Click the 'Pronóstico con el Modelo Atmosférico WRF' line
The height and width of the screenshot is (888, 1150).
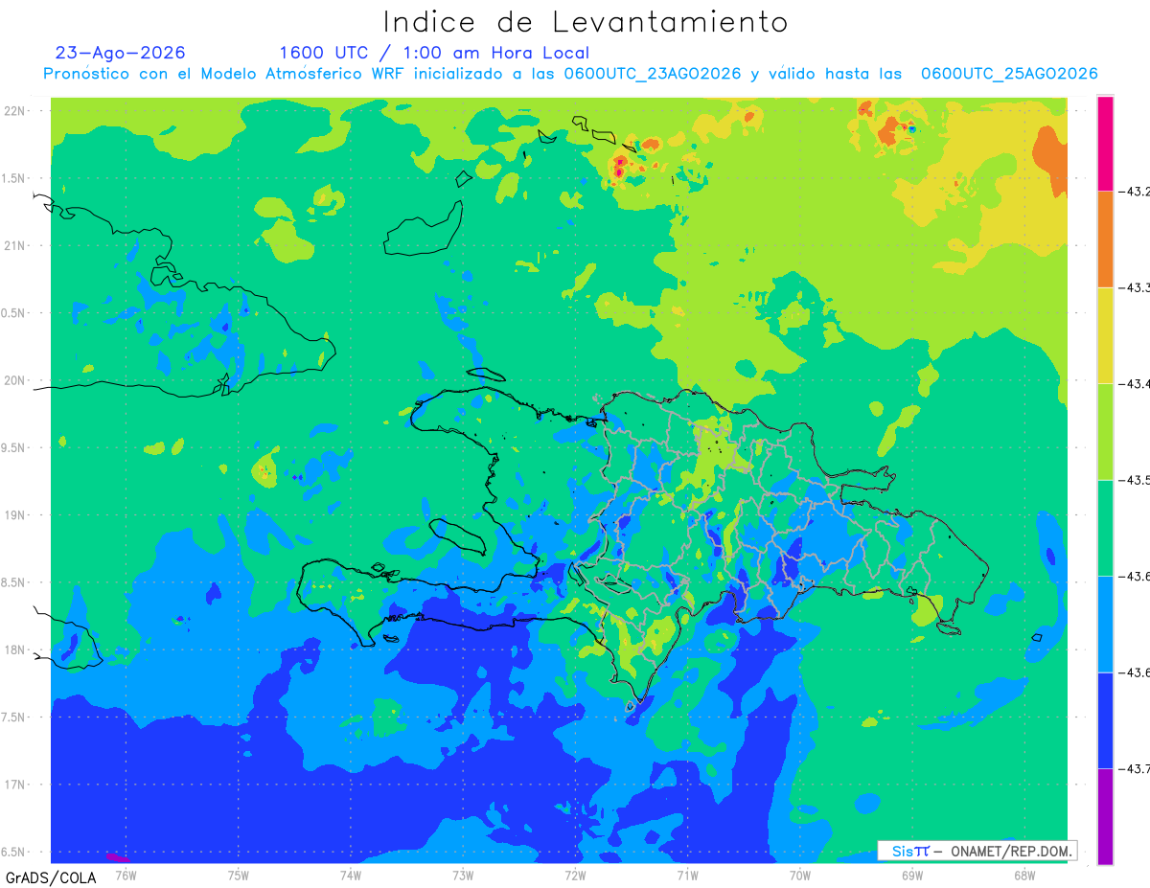coord(570,74)
